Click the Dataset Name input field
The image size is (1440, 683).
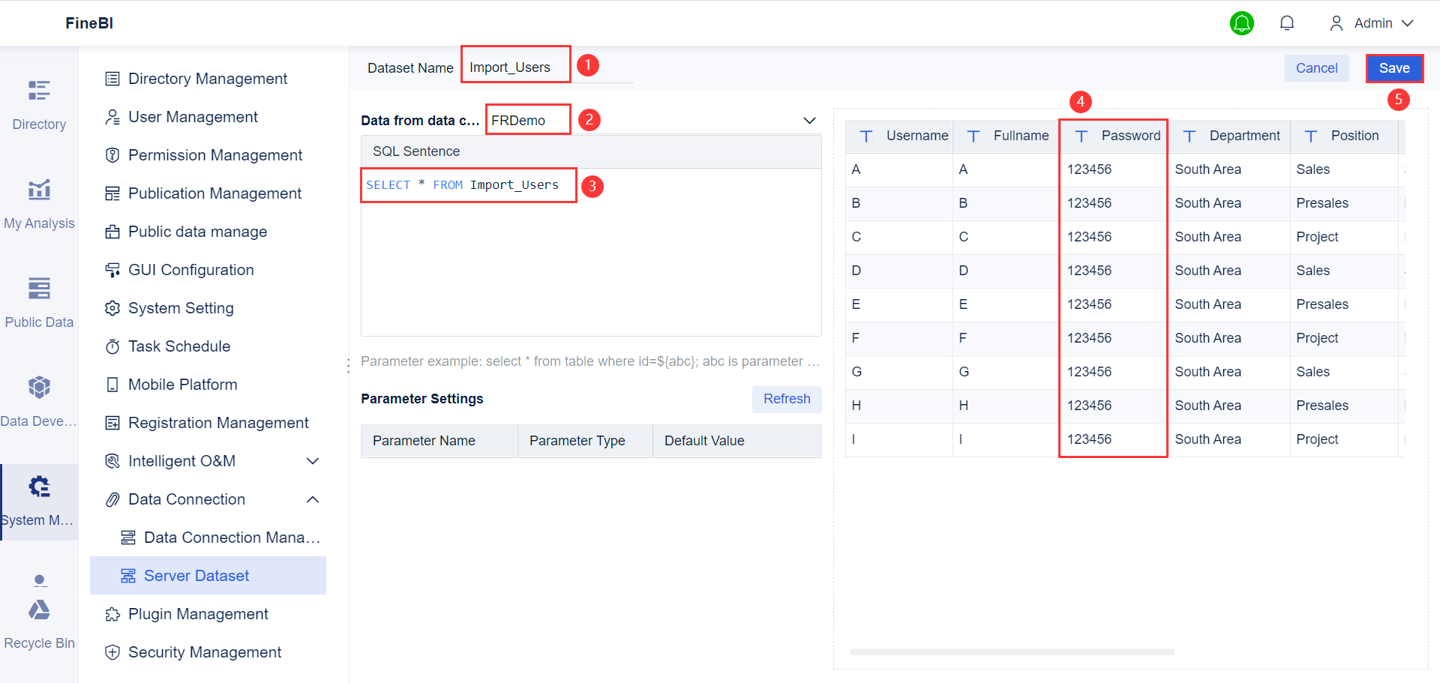tap(515, 66)
